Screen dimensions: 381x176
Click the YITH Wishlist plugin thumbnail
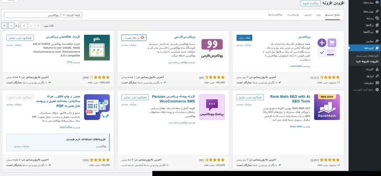[97, 48]
